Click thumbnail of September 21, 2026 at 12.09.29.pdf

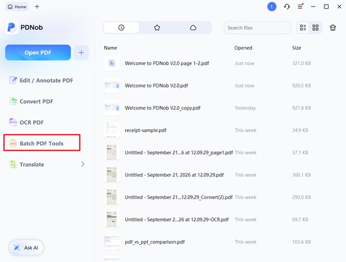(112, 175)
